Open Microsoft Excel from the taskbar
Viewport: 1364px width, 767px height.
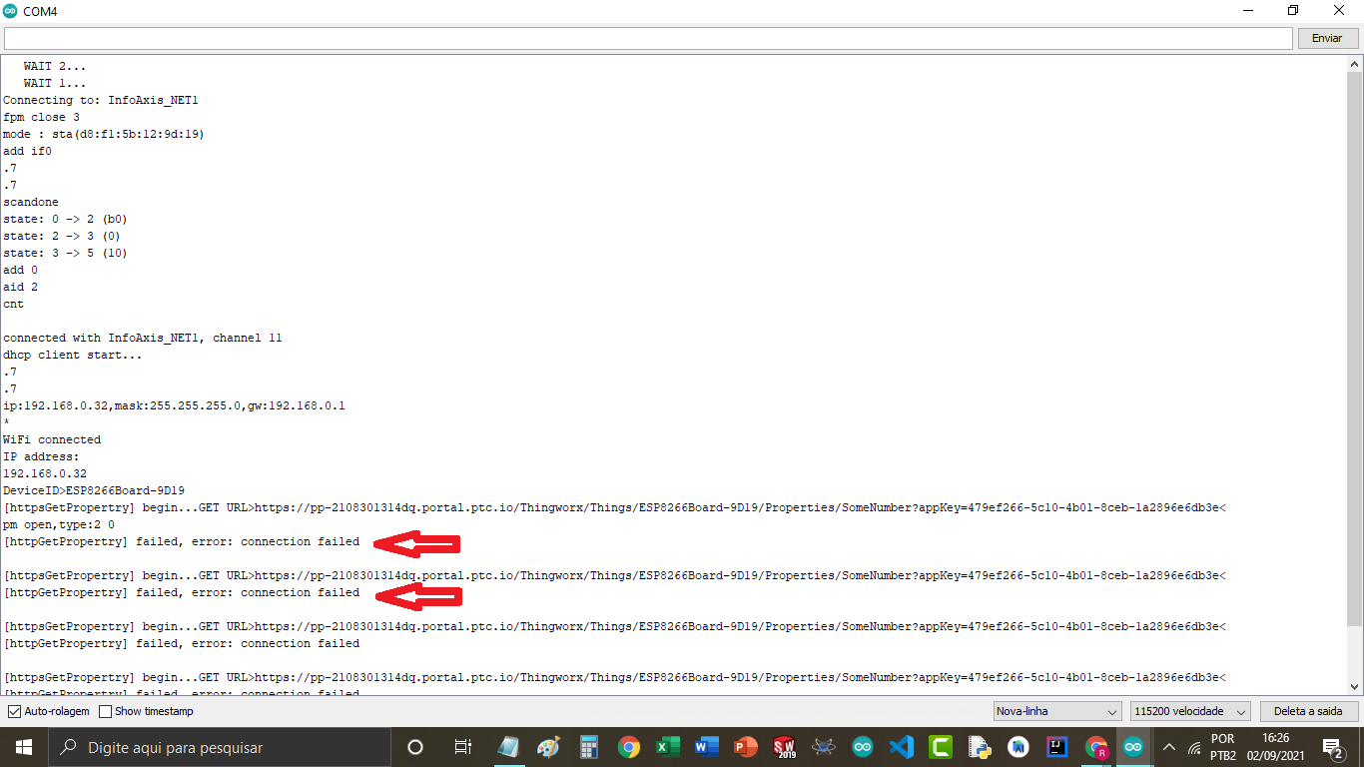(665, 746)
